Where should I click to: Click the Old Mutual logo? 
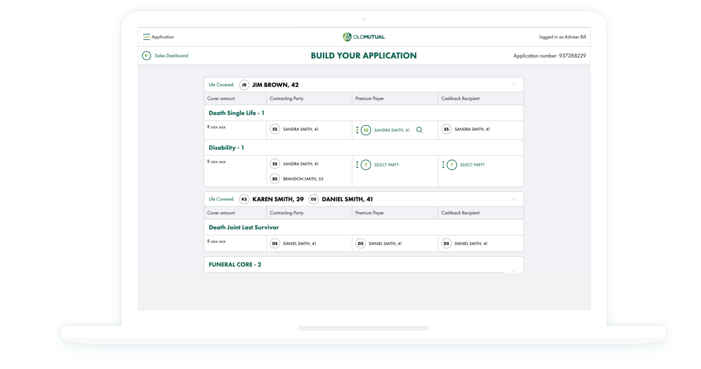(364, 37)
